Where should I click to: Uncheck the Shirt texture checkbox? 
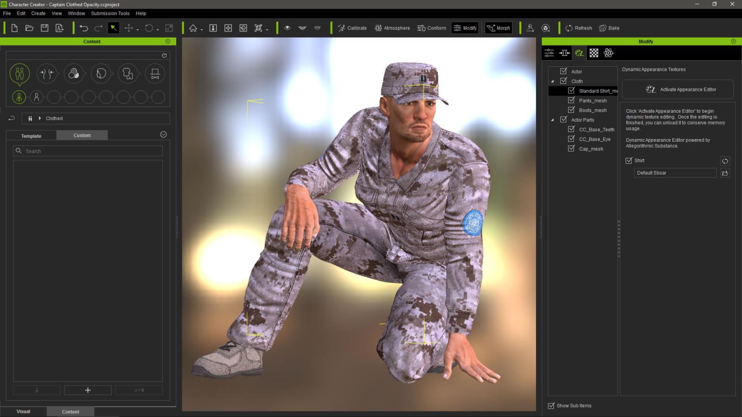click(629, 160)
